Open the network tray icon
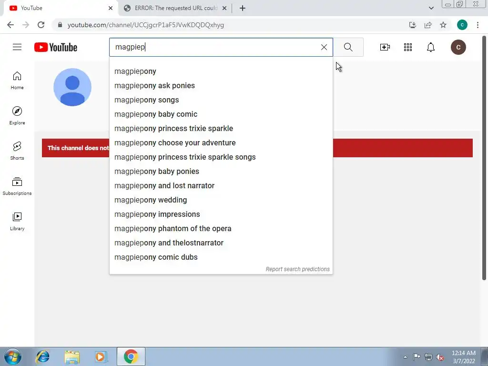Screen dimensions: 488x366 pos(428,357)
